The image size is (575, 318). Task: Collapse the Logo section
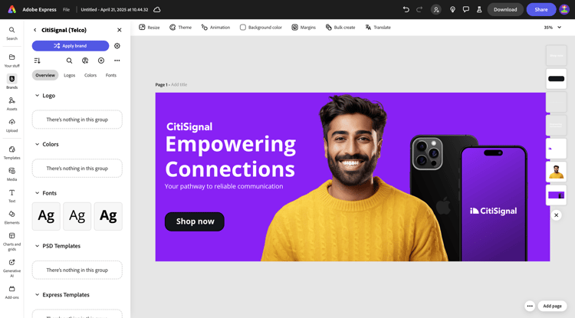(x=37, y=96)
